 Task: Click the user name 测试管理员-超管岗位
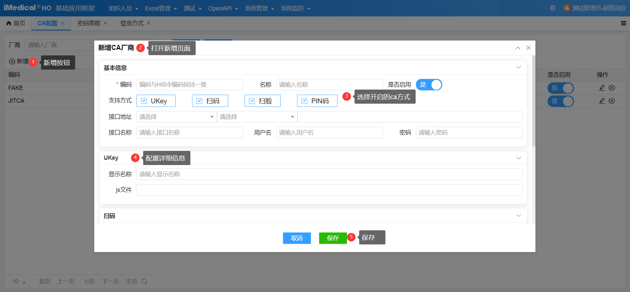click(599, 8)
